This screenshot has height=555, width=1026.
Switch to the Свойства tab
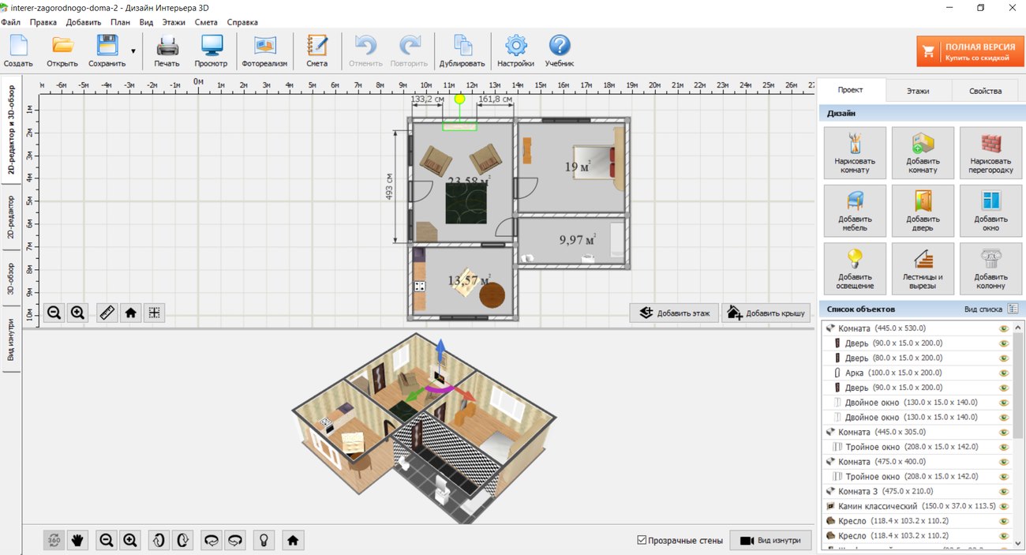tap(985, 91)
